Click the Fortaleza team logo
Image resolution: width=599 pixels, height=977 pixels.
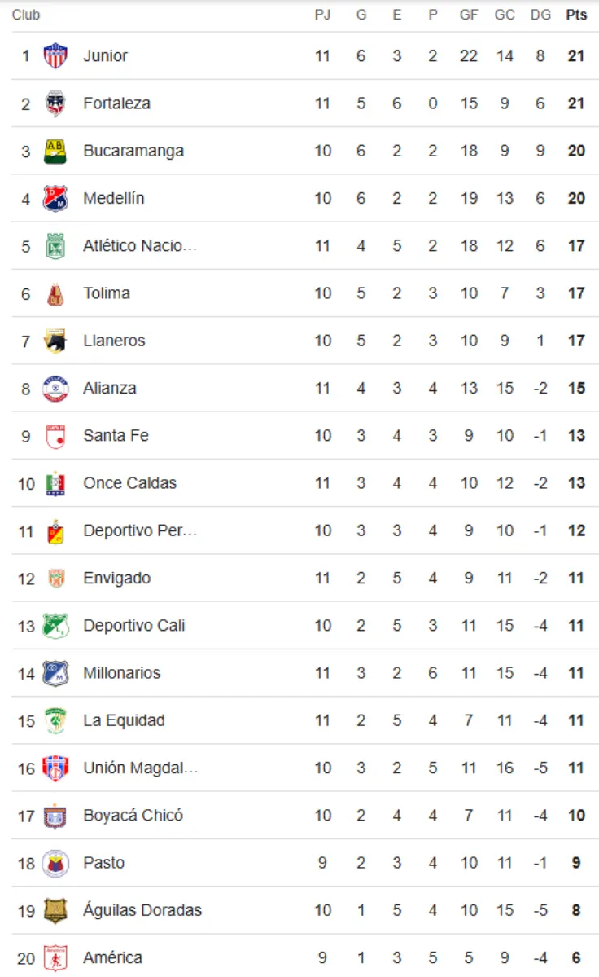[x=55, y=103]
